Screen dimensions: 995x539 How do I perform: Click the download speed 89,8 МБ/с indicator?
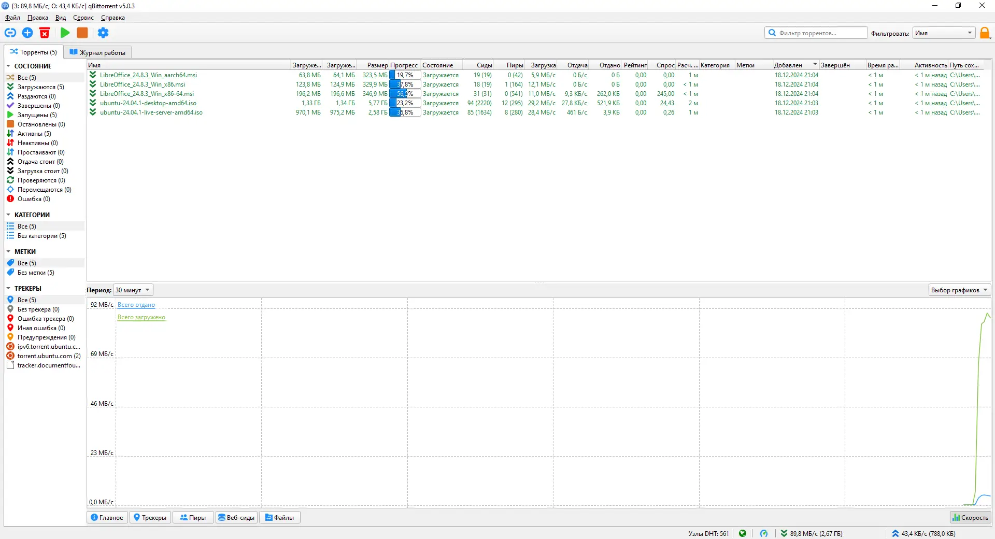pos(811,533)
